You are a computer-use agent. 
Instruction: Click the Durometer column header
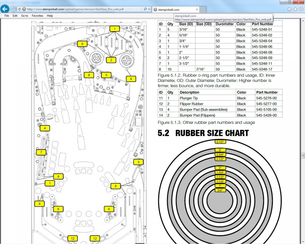point(225,24)
